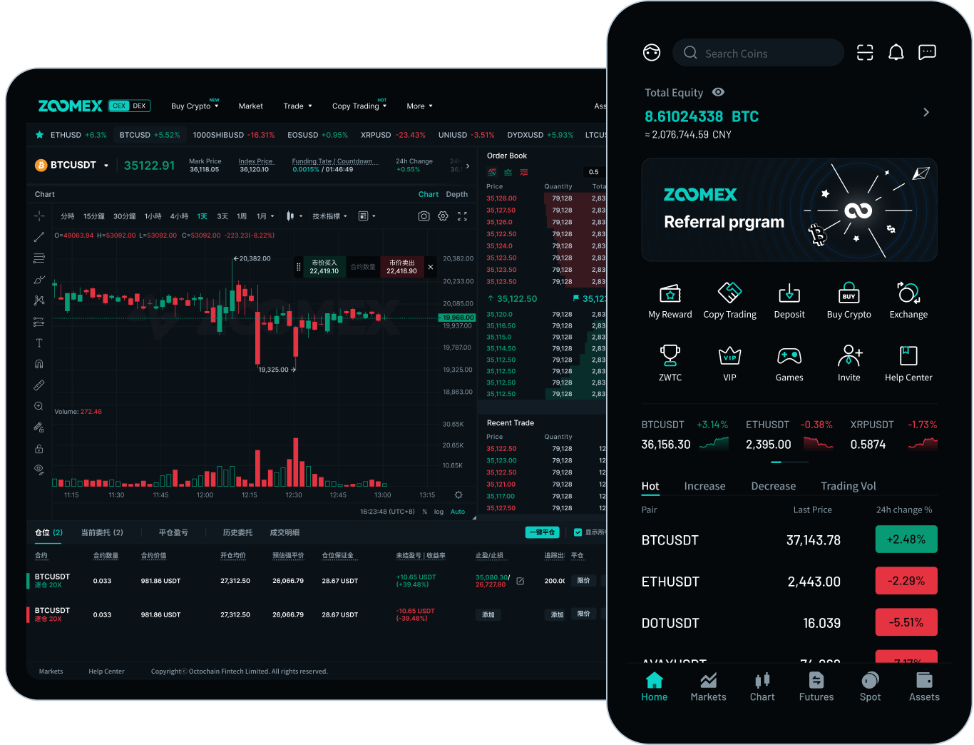Open the Exchange shortcut

tap(908, 293)
